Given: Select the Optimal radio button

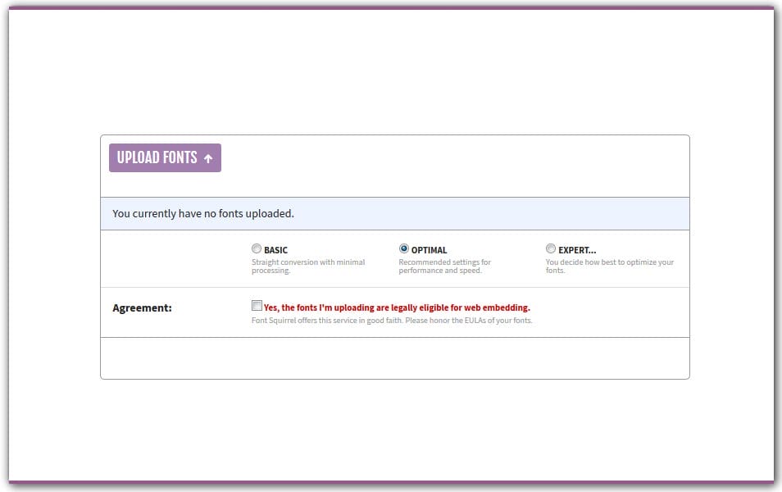Looking at the screenshot, I should pyautogui.click(x=404, y=248).
